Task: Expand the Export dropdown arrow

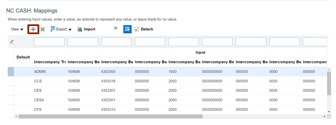Action: coord(70,29)
